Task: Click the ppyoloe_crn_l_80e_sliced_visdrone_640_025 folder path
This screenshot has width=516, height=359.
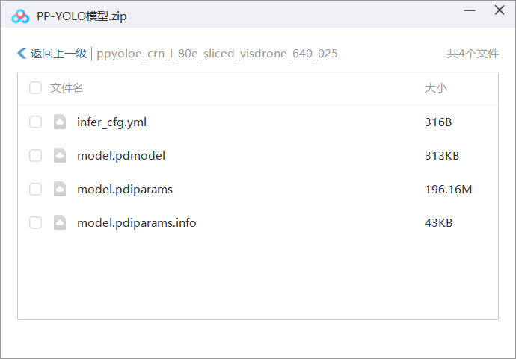Action: coord(217,54)
